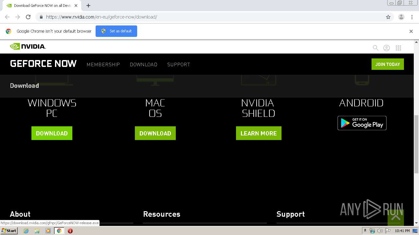Open the SUPPORT menu item
The image size is (419, 235).
[x=178, y=65]
